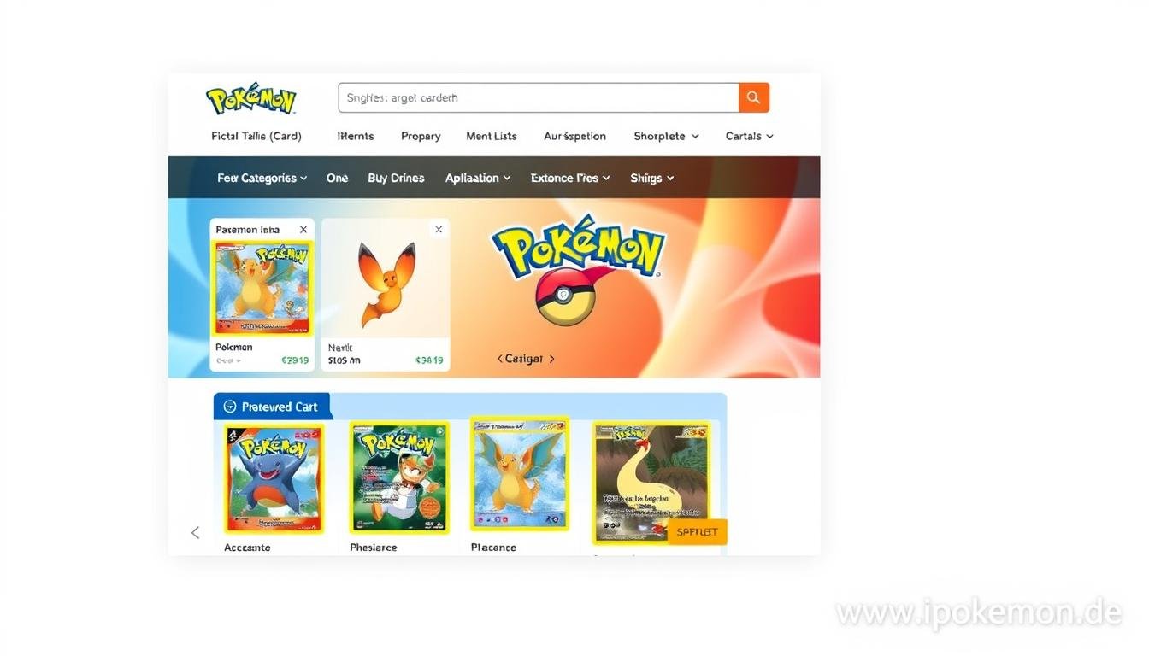This screenshot has height=656, width=1149.
Task: Open the Ment Lists menu item
Action: pyautogui.click(x=492, y=136)
